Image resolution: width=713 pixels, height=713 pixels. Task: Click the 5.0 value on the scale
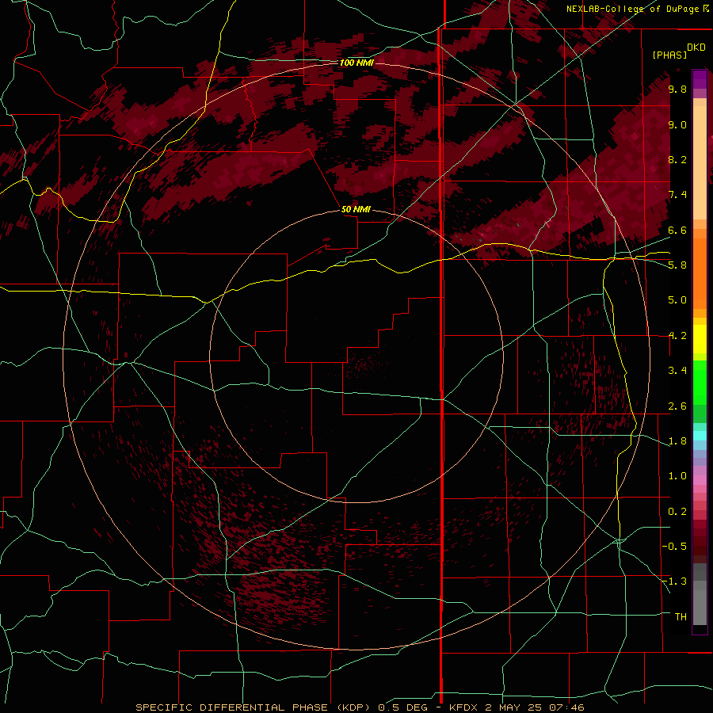coord(677,300)
